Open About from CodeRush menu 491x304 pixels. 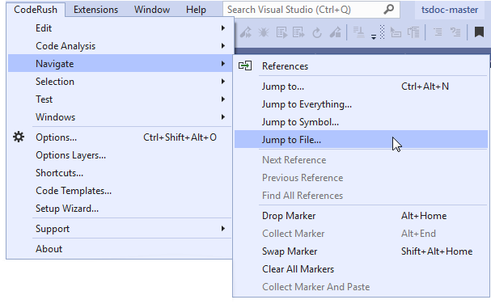121,249
